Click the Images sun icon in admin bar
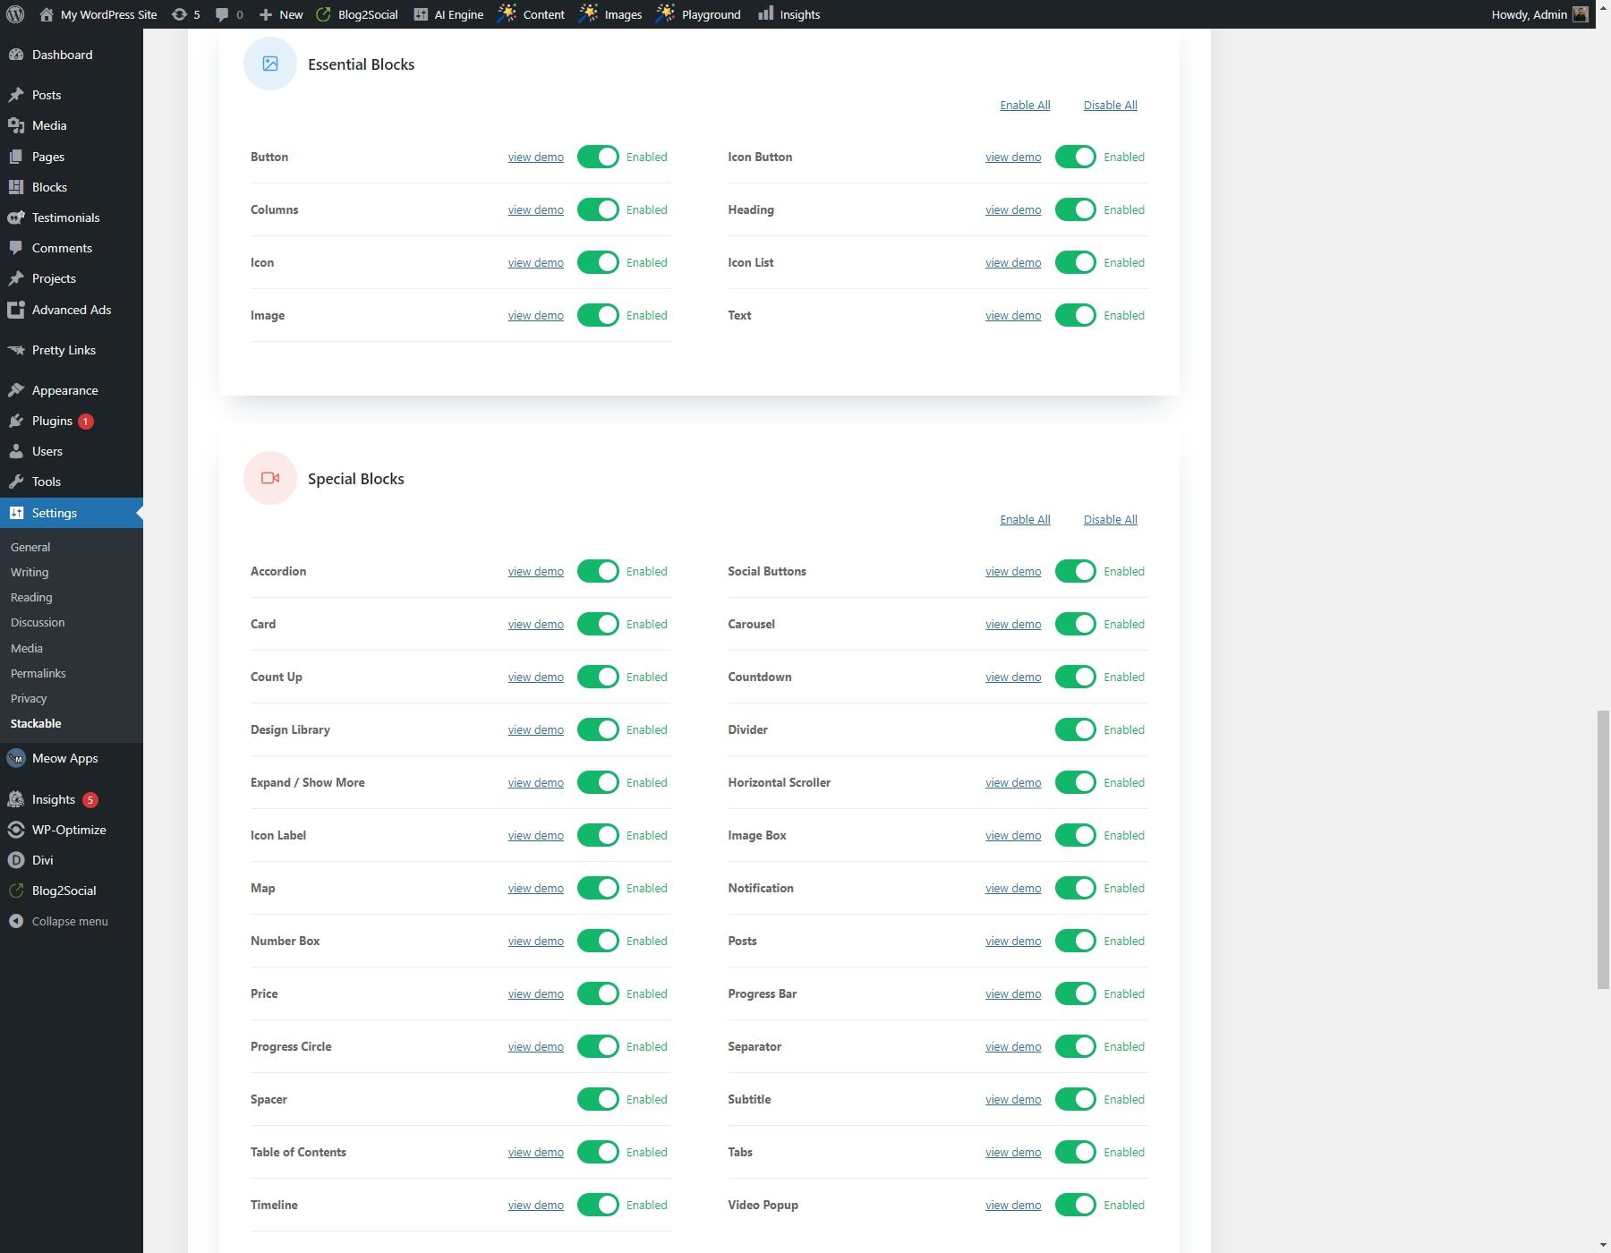1611x1253 pixels. pos(589,13)
